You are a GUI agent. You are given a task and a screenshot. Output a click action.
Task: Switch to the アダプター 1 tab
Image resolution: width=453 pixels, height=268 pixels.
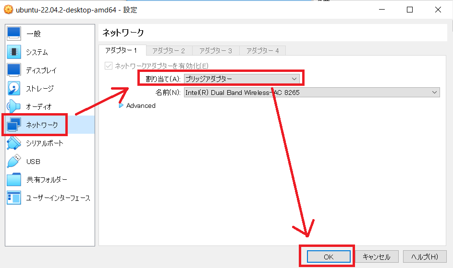point(122,50)
